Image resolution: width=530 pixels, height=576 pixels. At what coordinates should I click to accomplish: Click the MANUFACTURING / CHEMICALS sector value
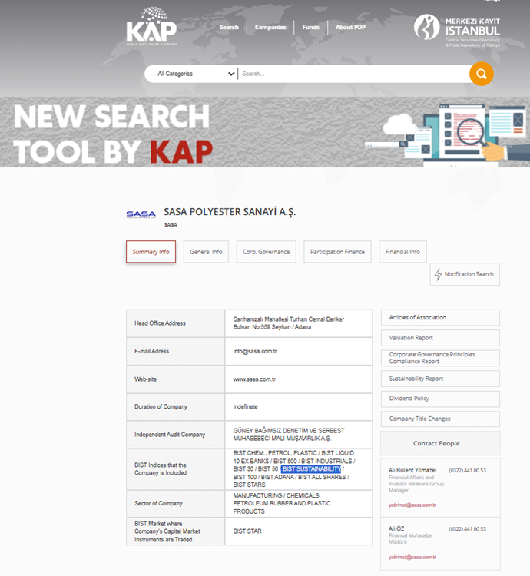(x=282, y=503)
